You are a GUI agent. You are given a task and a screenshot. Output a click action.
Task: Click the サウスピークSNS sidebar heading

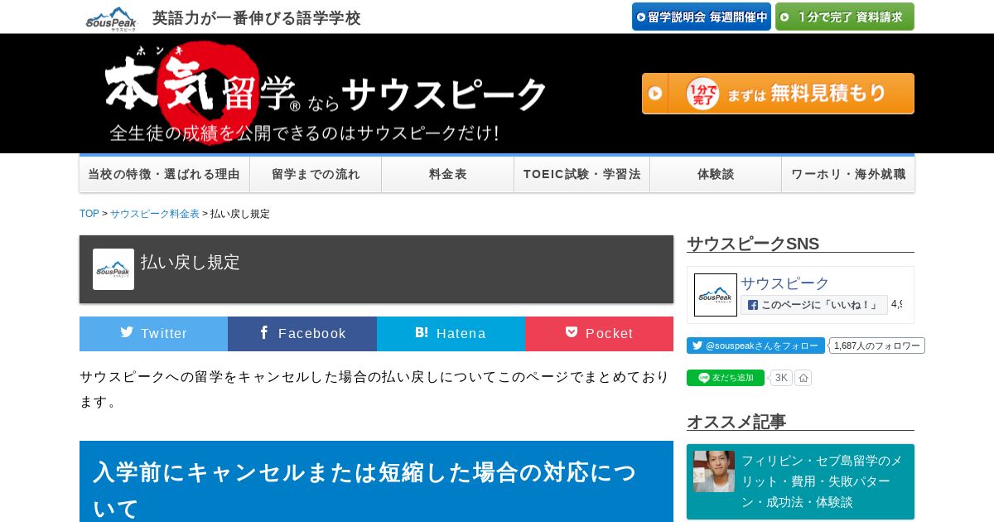(753, 244)
